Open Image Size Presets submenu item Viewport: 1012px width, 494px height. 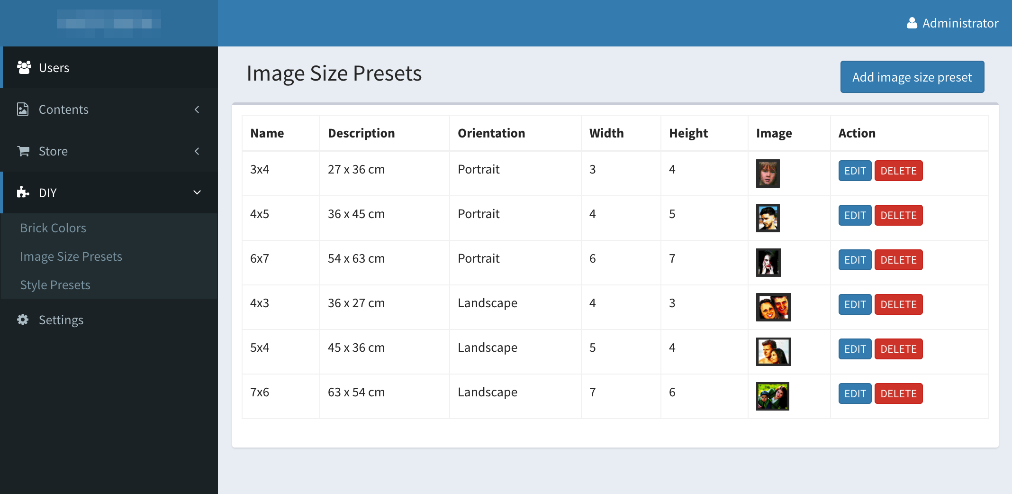coord(71,256)
